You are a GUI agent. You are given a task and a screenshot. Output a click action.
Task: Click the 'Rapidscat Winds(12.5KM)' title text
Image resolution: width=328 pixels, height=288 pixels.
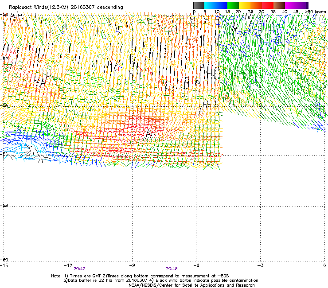[x=39, y=8]
